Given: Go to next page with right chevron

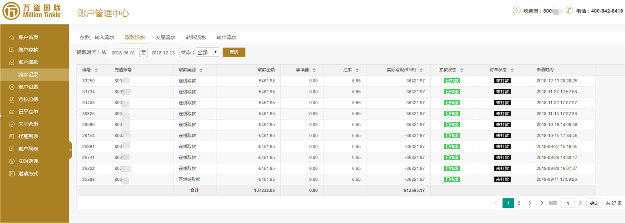Looking at the screenshot, I should [x=541, y=203].
